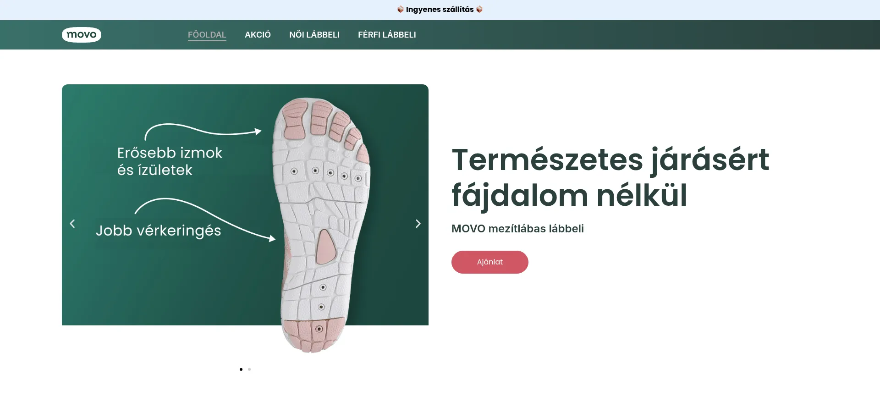The height and width of the screenshot is (407, 880).
Task: Click the Ajánlat button
Action: click(x=490, y=262)
